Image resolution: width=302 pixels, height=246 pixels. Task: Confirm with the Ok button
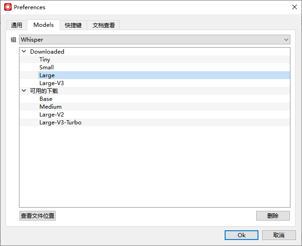tap(241, 235)
